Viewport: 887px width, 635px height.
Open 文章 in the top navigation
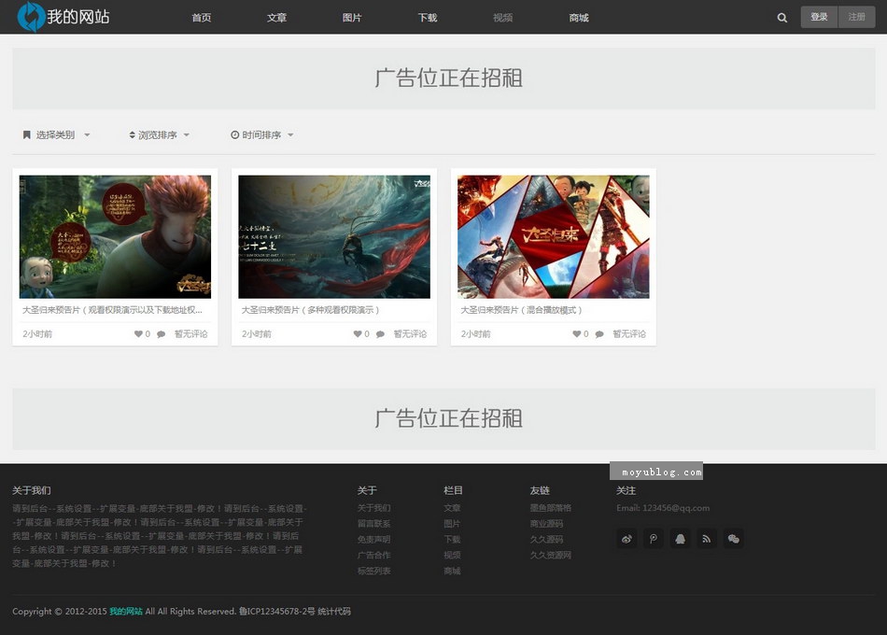point(276,18)
